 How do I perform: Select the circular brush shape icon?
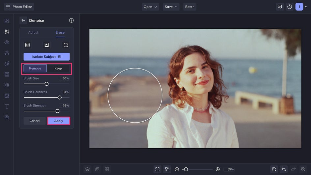(28, 45)
